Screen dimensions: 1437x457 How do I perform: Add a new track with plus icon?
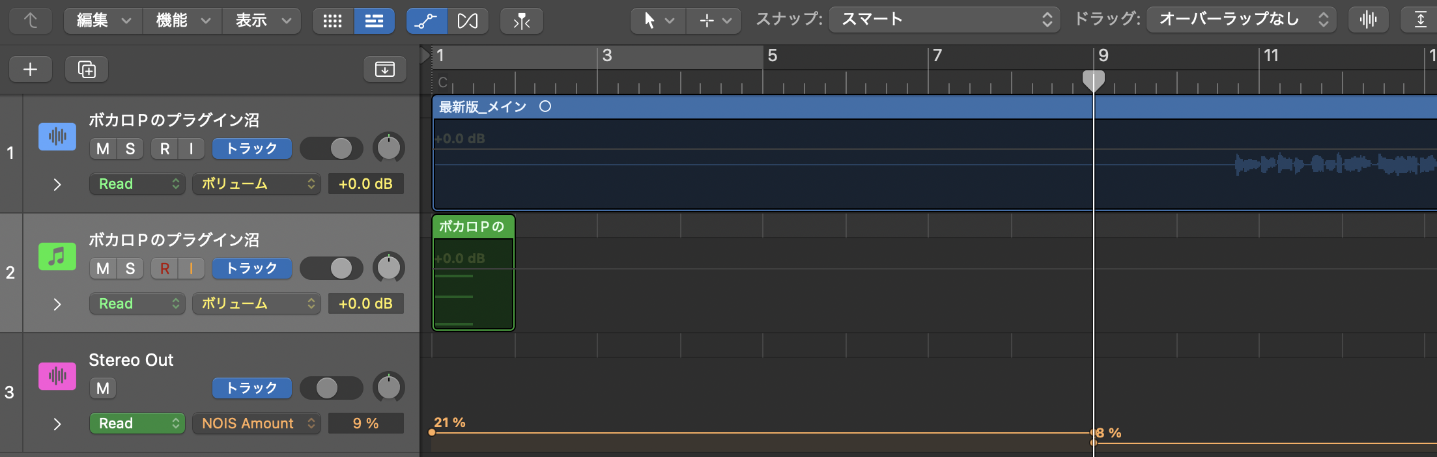(x=31, y=69)
